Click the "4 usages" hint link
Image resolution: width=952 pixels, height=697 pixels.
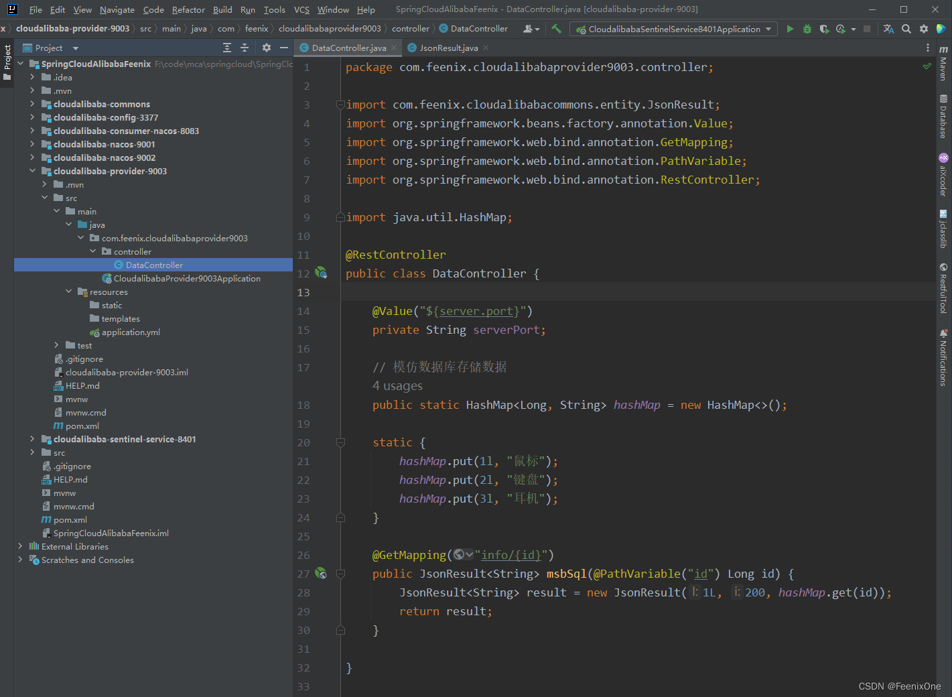tap(397, 386)
